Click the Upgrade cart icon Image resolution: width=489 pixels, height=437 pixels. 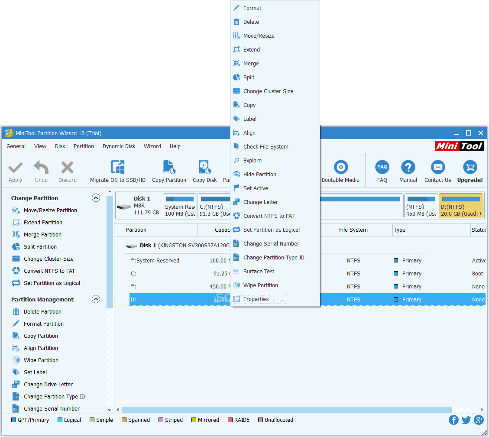point(470,167)
